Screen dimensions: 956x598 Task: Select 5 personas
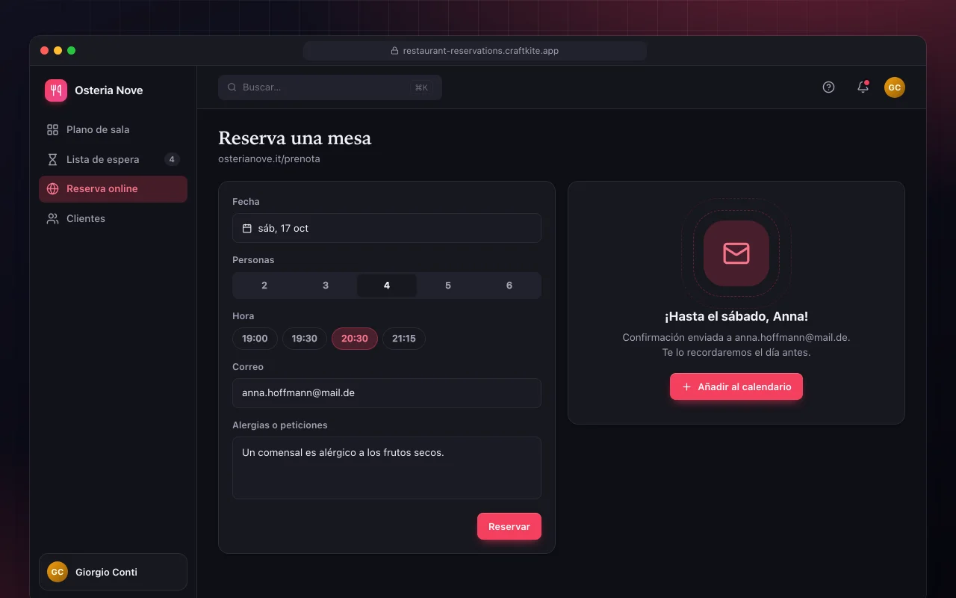click(x=448, y=286)
